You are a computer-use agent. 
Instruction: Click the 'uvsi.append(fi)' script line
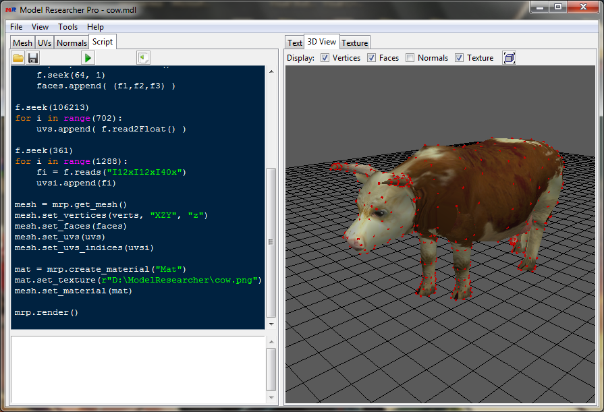[76, 183]
